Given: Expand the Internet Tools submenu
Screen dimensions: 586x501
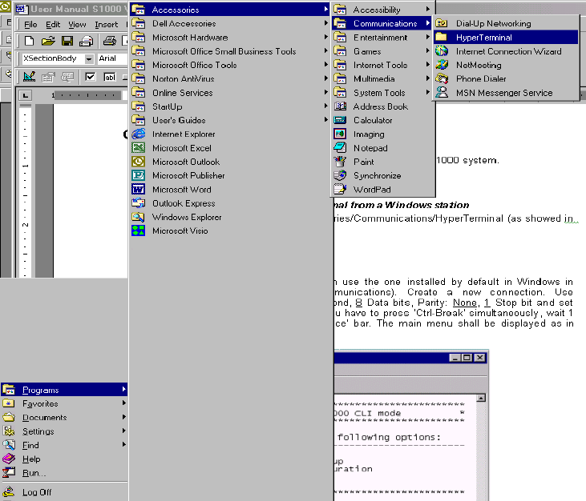Looking at the screenshot, I should [382, 66].
